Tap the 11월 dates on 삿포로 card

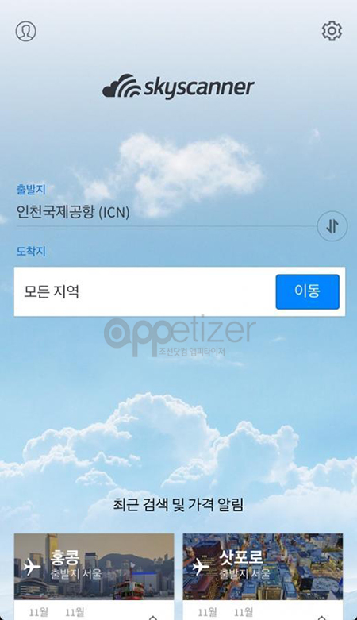click(x=225, y=613)
